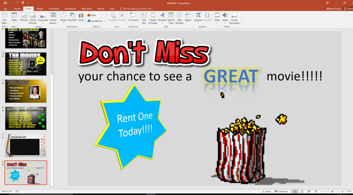Insert a SmartArt graphic
353x195 pixels.
72,17
